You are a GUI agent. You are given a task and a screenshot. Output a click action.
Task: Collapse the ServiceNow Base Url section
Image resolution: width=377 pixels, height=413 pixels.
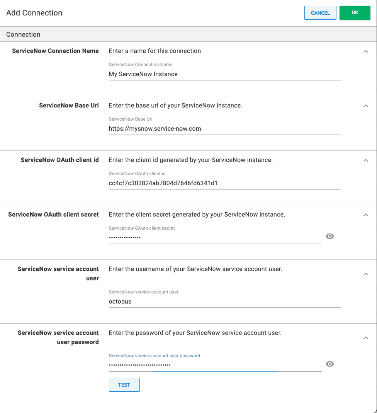tap(365, 106)
